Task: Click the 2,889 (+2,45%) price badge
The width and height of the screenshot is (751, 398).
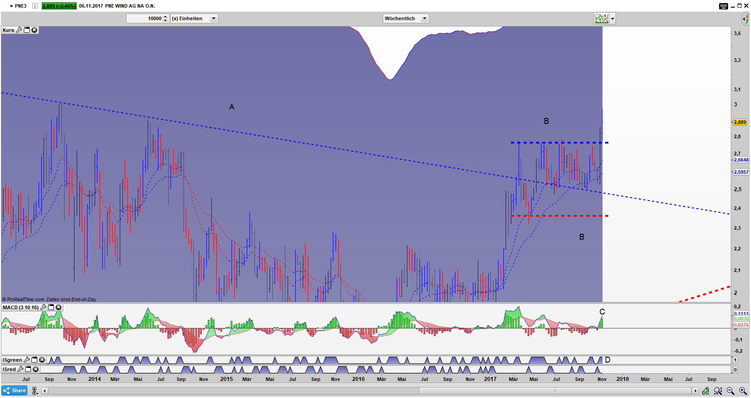Action: pos(59,6)
